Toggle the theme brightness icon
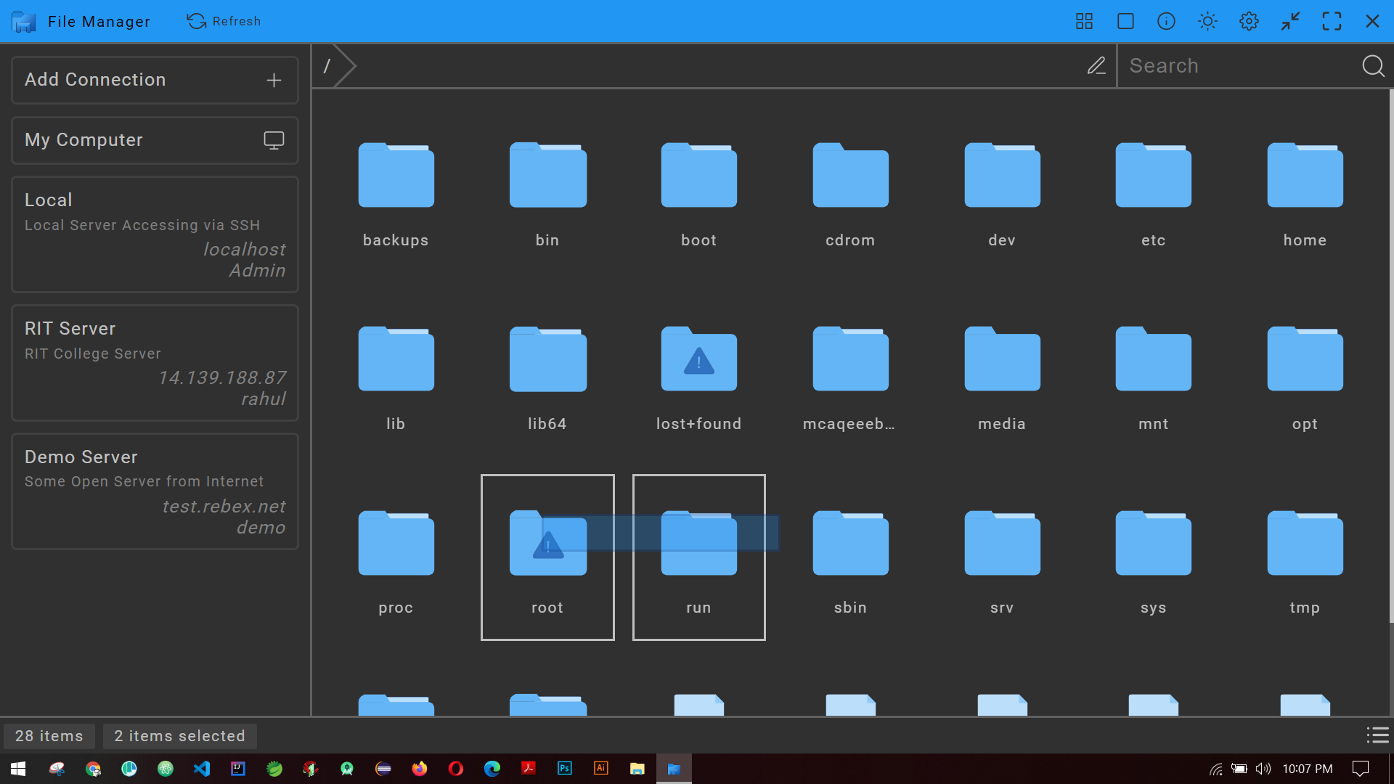The width and height of the screenshot is (1394, 784). pos(1207,21)
